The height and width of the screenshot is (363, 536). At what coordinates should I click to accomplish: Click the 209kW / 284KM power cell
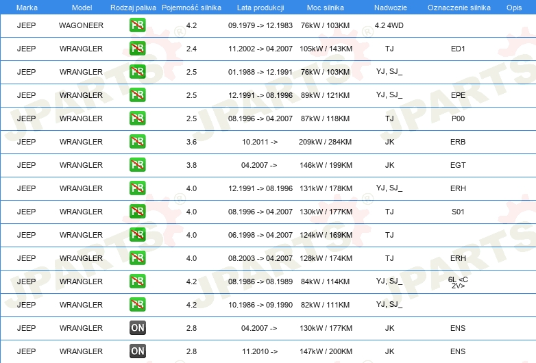[325, 141]
